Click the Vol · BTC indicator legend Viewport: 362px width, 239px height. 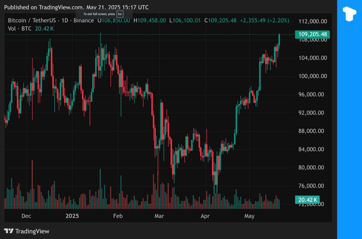tap(20, 29)
